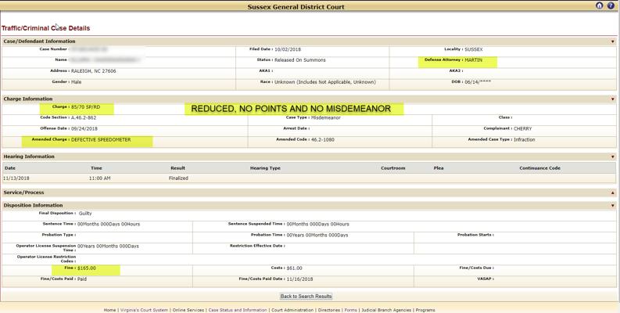This screenshot has width=620, height=313.
Task: Click the Back to Search Results button
Action: click(306, 297)
